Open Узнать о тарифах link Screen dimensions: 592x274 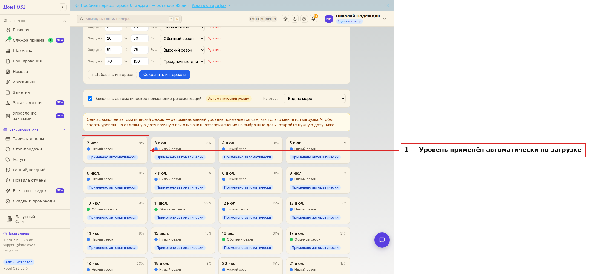pyautogui.click(x=209, y=5)
